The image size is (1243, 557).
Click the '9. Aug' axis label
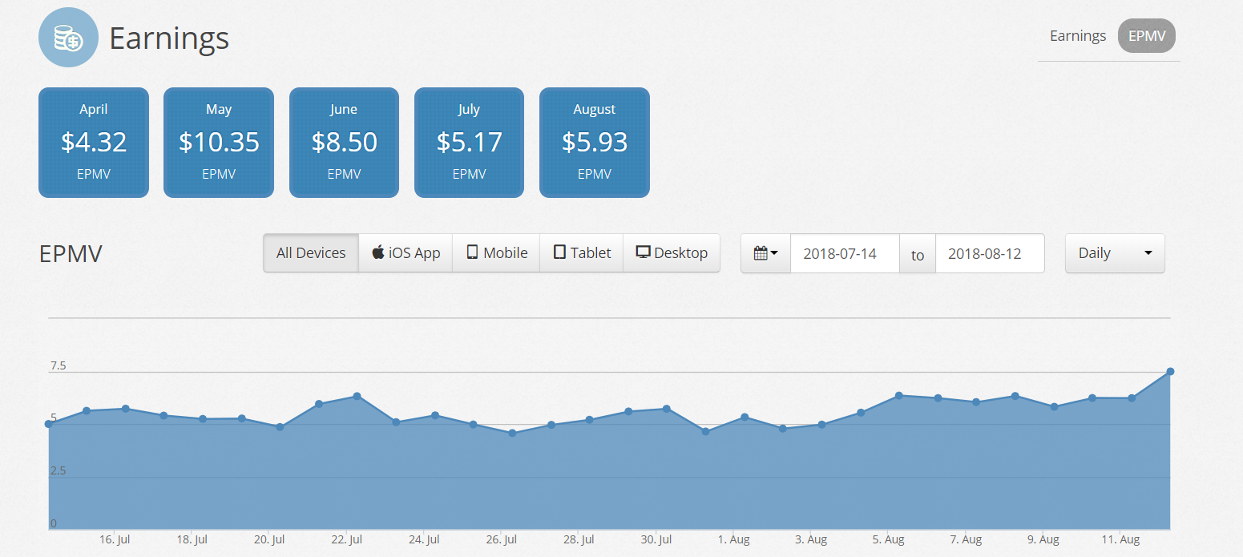coord(1043,540)
